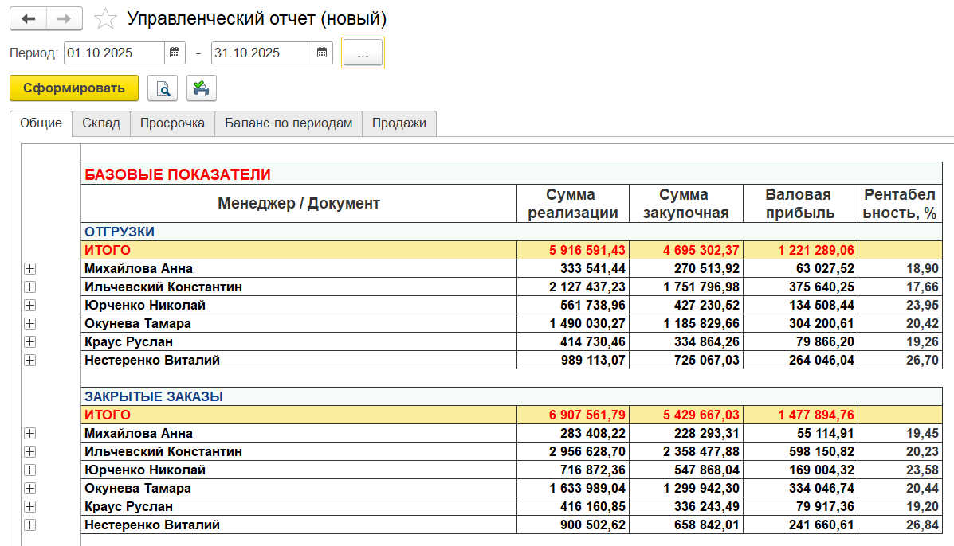Expand Нестеренко Виталий row under ОТГРУЗКИ
The image size is (954, 546).
29,361
